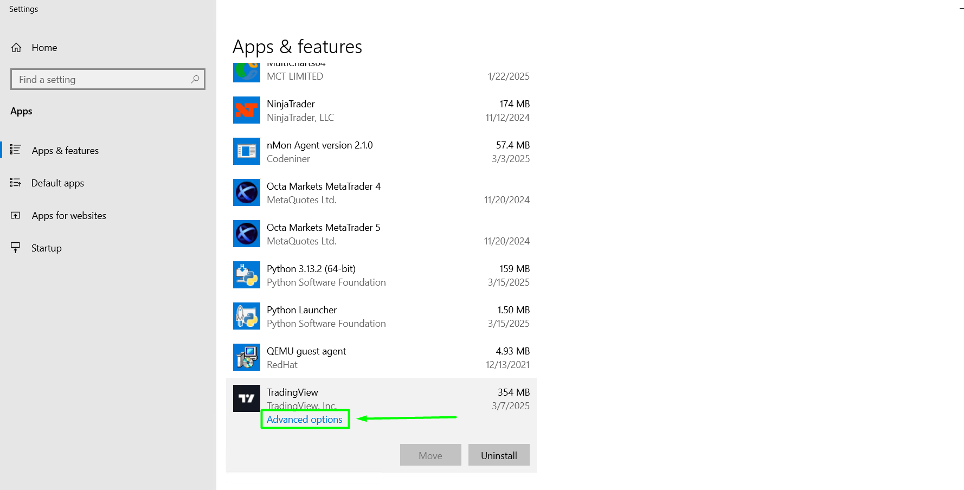Click the search magnifier in Find a setting
The height and width of the screenshot is (490, 964).
(x=195, y=79)
